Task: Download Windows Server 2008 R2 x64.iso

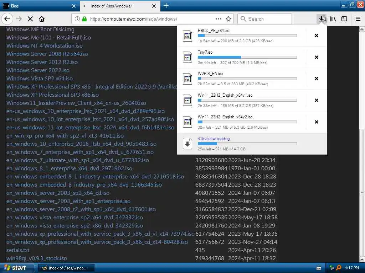Action: [x=47, y=54]
